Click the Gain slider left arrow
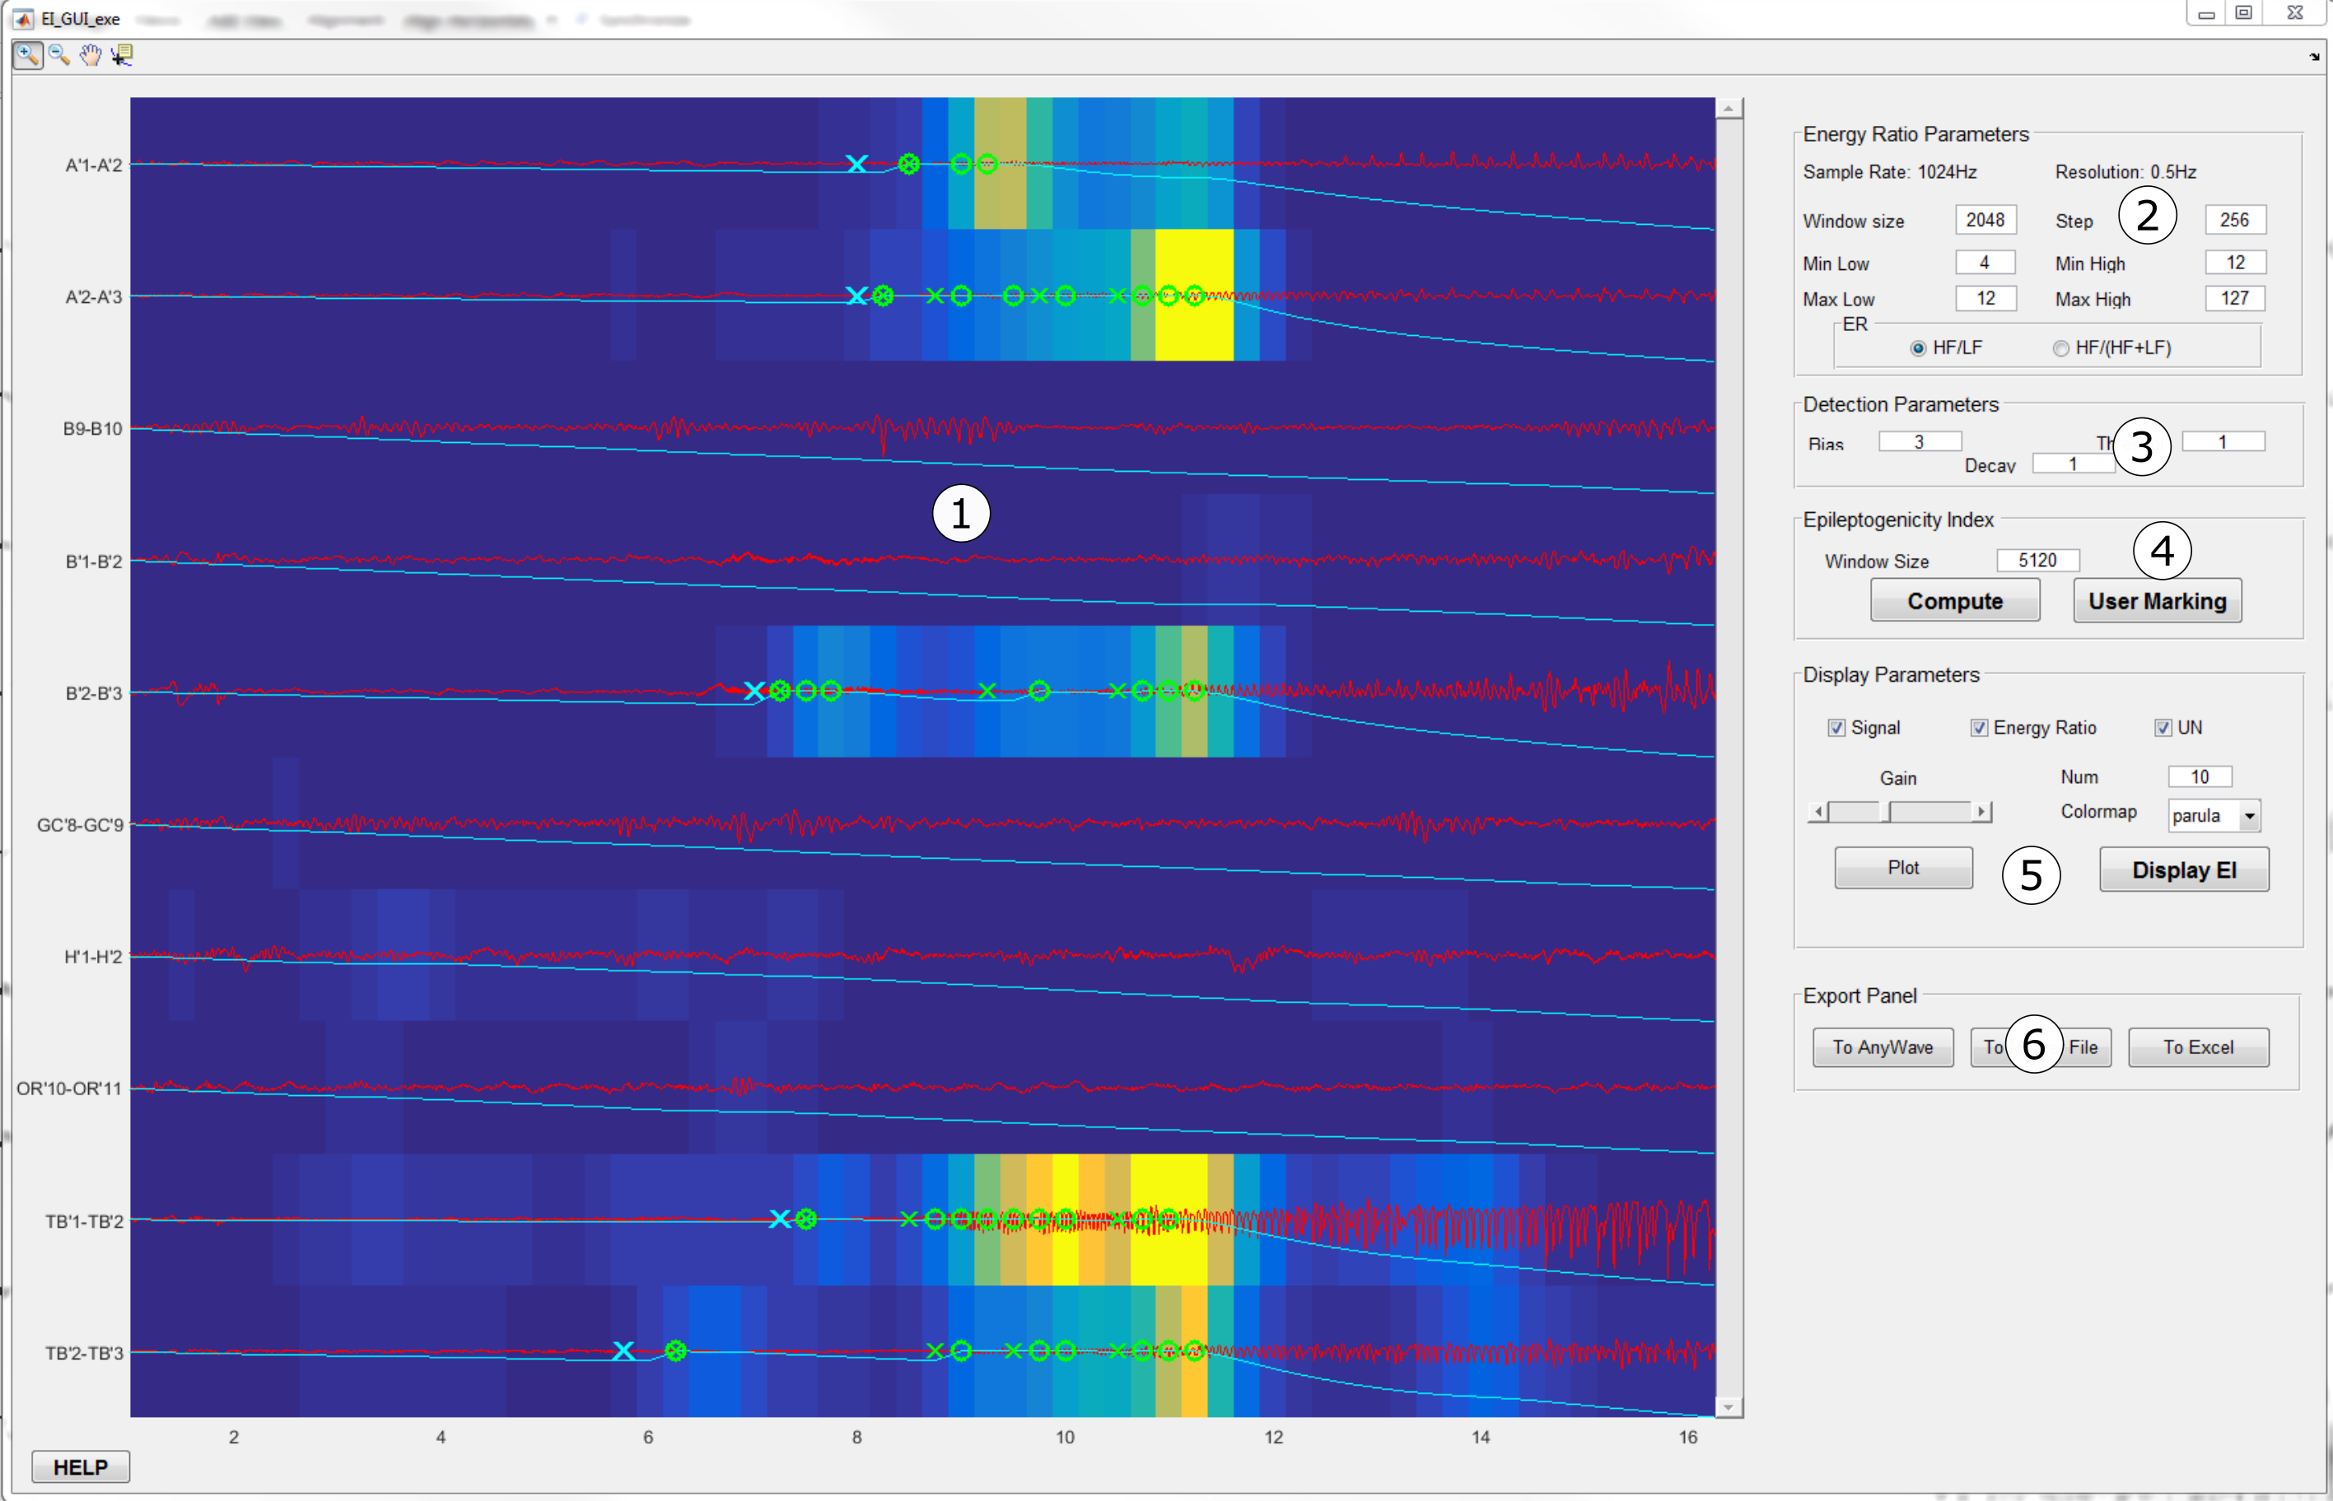 tap(1817, 811)
